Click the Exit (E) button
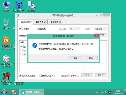 (101, 75)
